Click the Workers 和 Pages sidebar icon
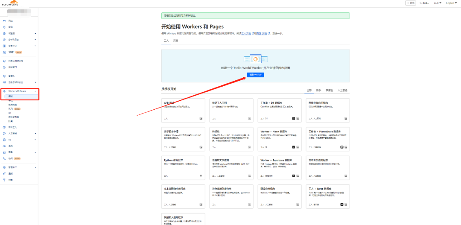The height and width of the screenshot is (225, 461). pos(4,91)
